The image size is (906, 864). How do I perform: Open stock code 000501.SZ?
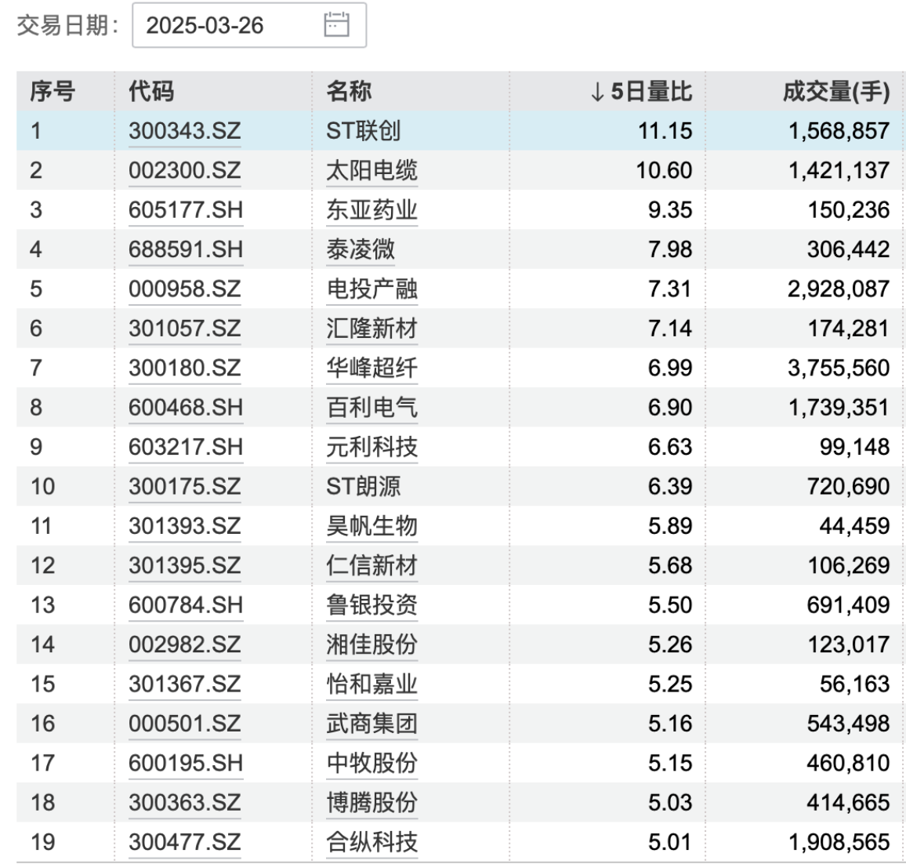point(184,724)
